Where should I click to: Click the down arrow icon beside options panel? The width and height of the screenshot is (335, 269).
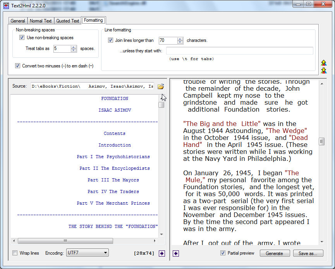[324, 71]
